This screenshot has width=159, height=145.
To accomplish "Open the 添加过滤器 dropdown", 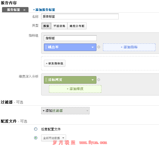I will point(65,111).
